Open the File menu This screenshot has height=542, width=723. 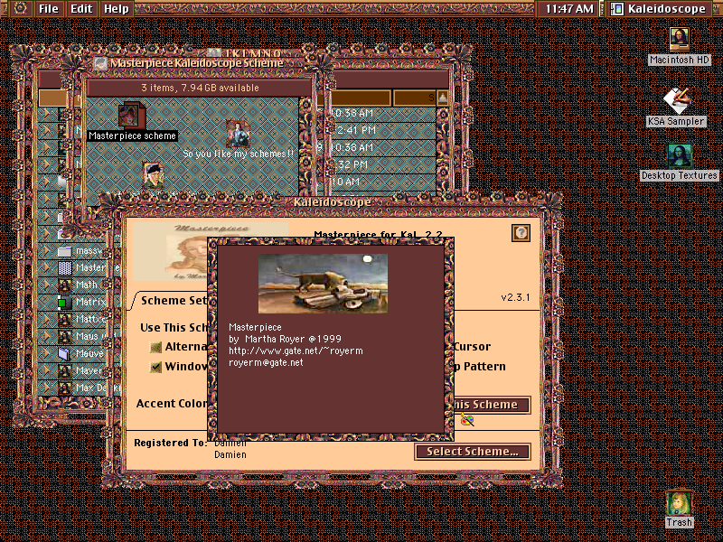click(x=49, y=9)
